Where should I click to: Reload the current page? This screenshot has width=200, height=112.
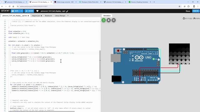click(x=10, y=6)
